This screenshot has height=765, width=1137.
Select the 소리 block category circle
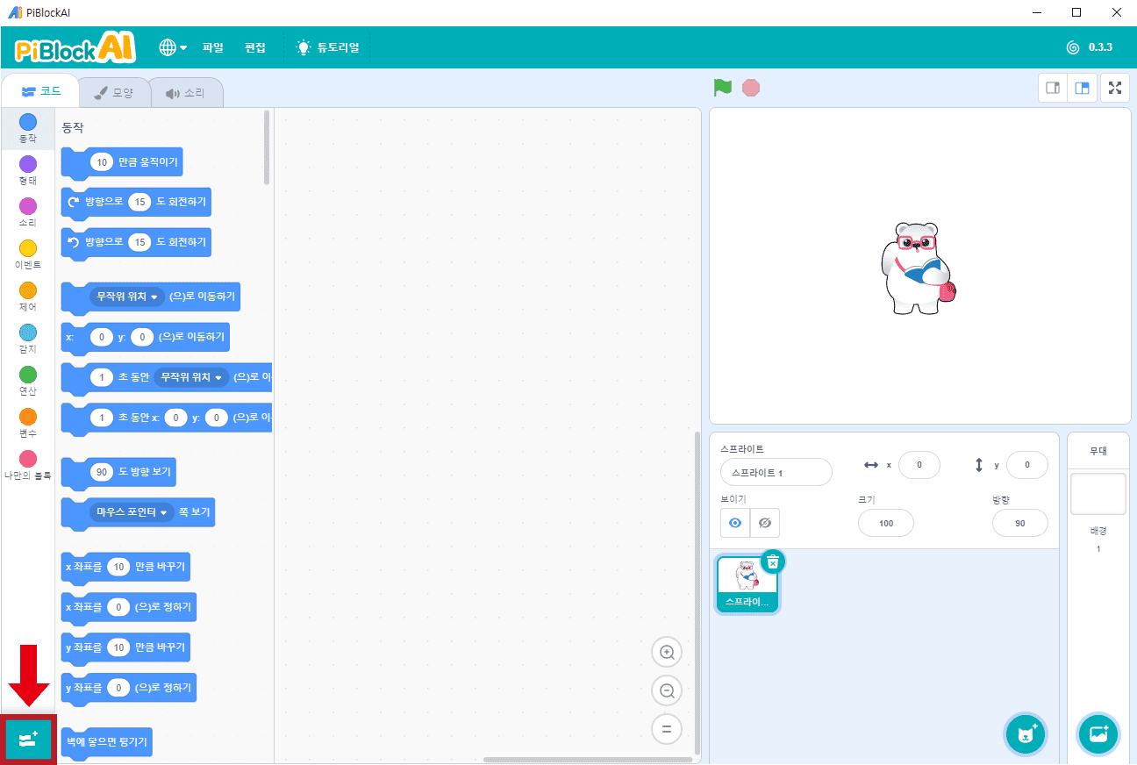coord(28,206)
